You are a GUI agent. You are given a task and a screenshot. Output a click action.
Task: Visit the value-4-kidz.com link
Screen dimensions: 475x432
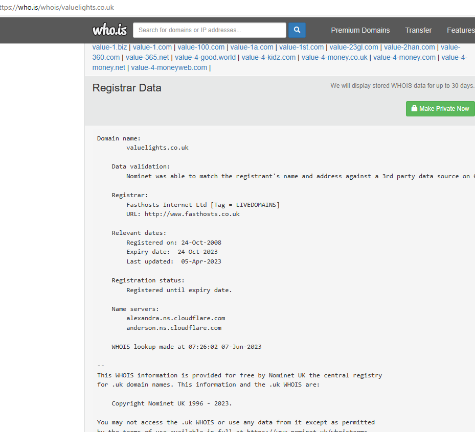coord(268,57)
